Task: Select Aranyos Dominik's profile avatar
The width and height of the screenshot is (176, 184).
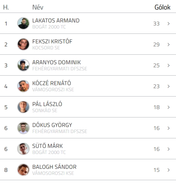Action: click(23, 65)
